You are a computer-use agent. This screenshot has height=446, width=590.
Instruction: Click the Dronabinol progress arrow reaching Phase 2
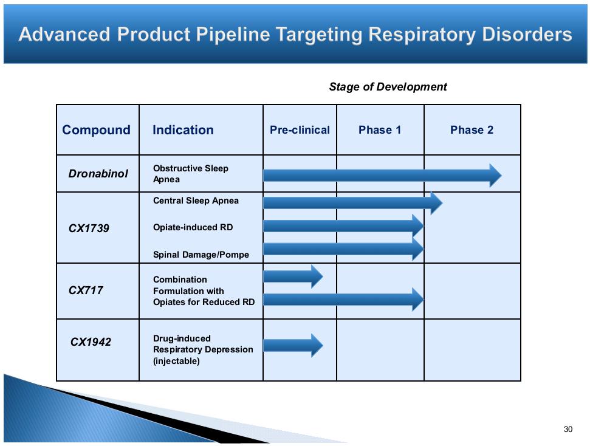click(x=382, y=176)
